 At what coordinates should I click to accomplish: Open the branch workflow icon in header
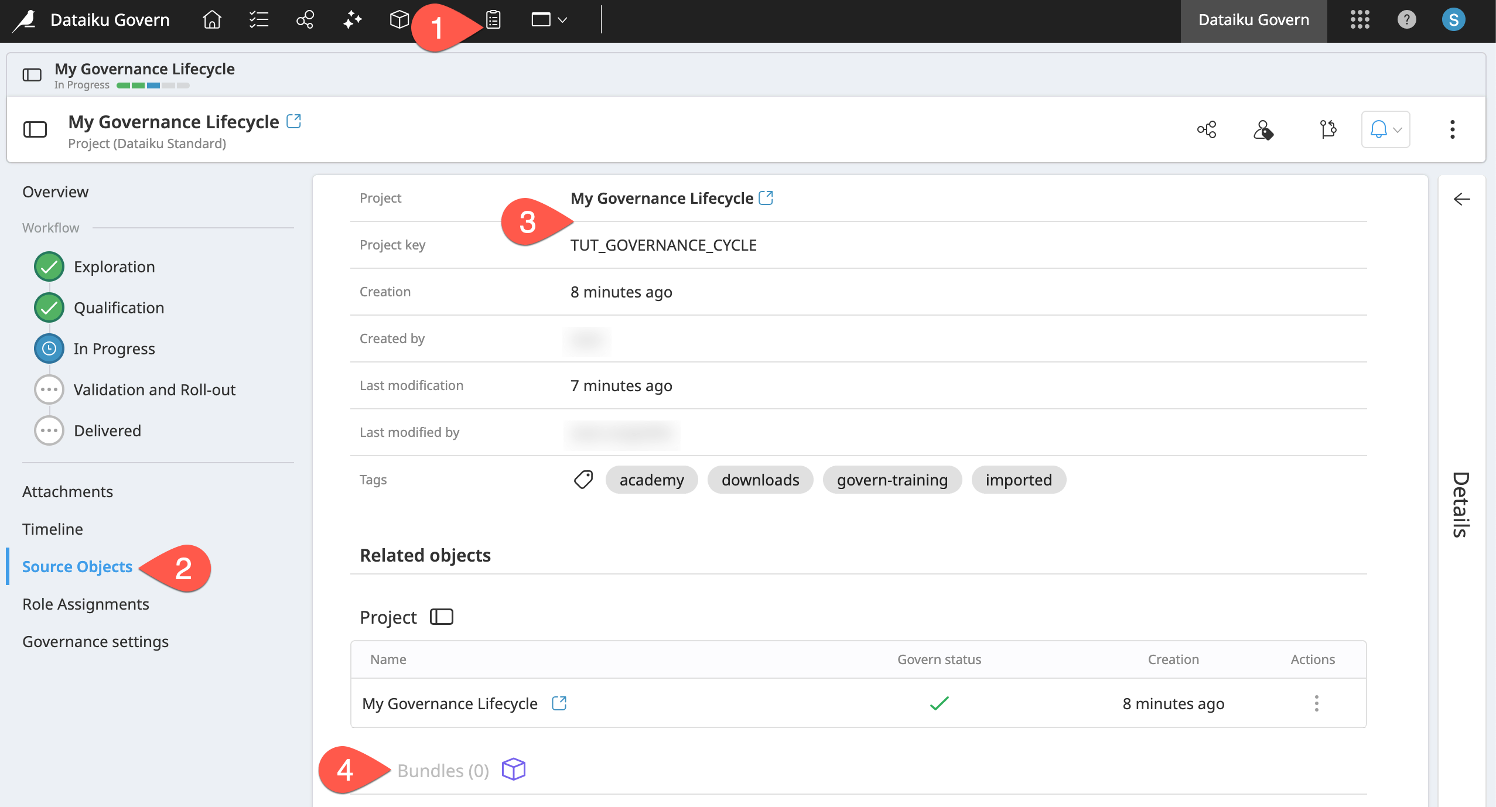tap(1328, 129)
